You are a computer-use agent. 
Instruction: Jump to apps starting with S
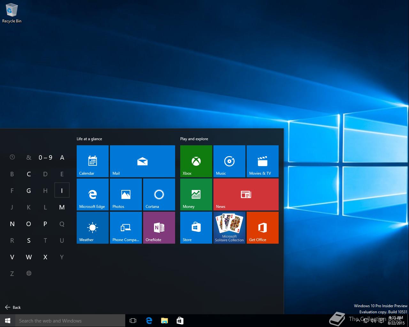click(29, 240)
